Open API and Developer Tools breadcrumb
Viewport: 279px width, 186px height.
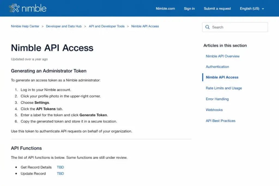(x=107, y=26)
